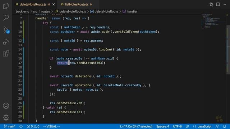Click the Open Changes compare icon

click(211, 4)
